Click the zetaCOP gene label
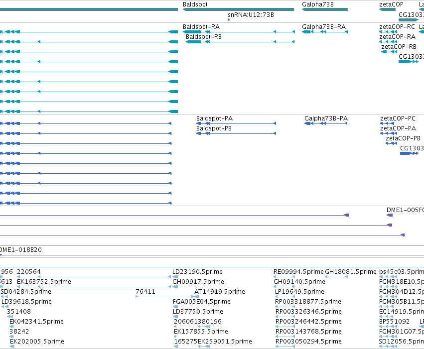The height and width of the screenshot is (349, 424). click(391, 4)
